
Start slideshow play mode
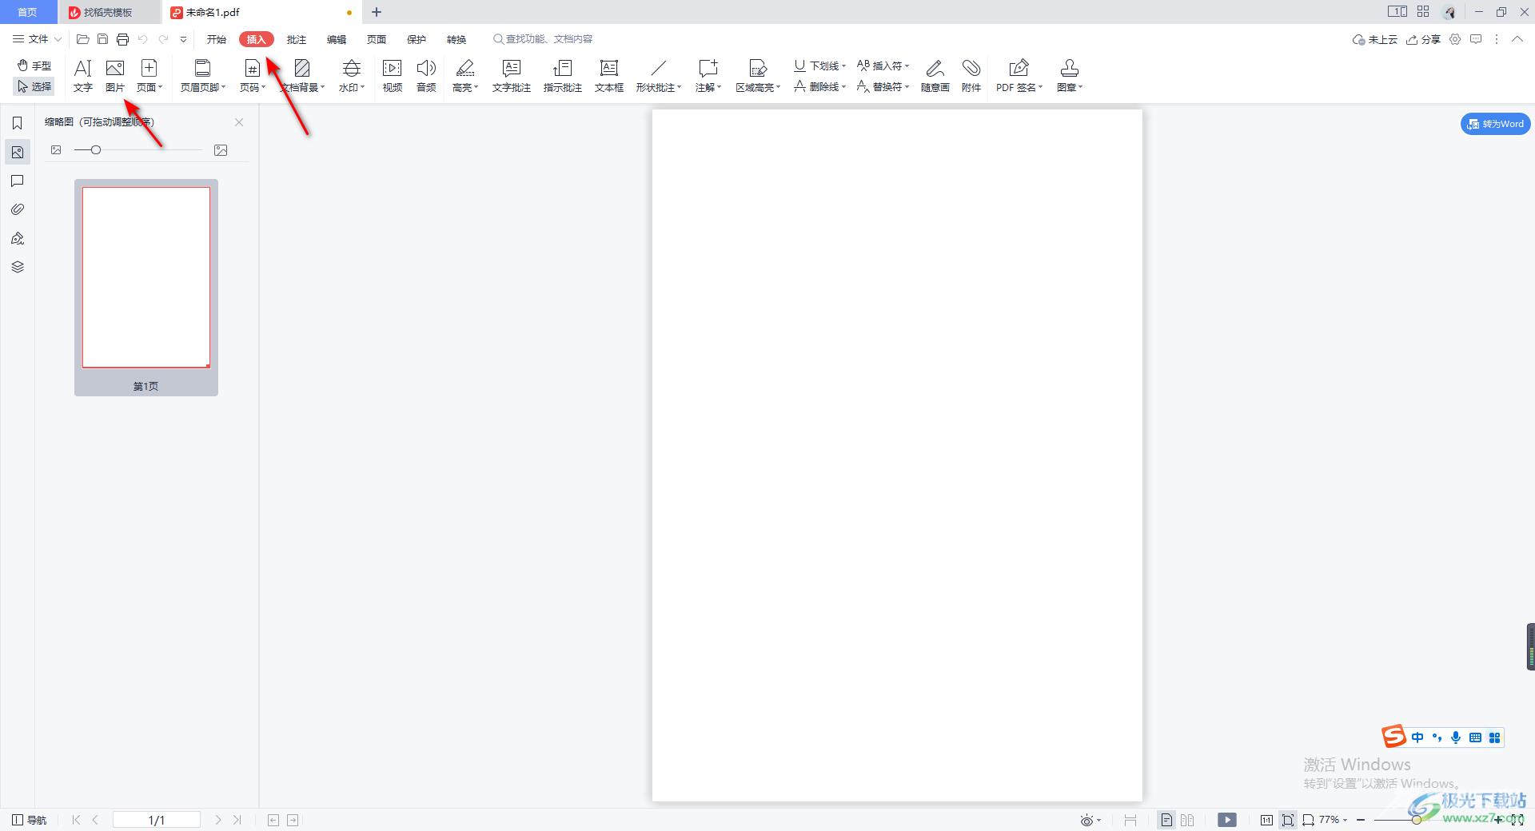pos(1227,820)
